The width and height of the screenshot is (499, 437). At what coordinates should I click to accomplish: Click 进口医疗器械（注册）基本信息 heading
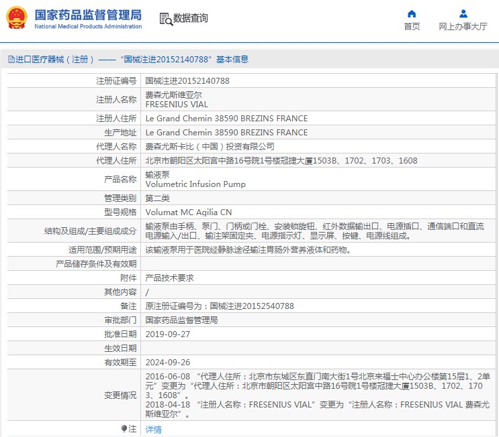[x=128, y=60]
